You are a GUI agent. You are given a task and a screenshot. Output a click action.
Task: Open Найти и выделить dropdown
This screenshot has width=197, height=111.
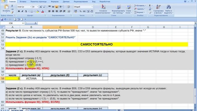[168, 9]
